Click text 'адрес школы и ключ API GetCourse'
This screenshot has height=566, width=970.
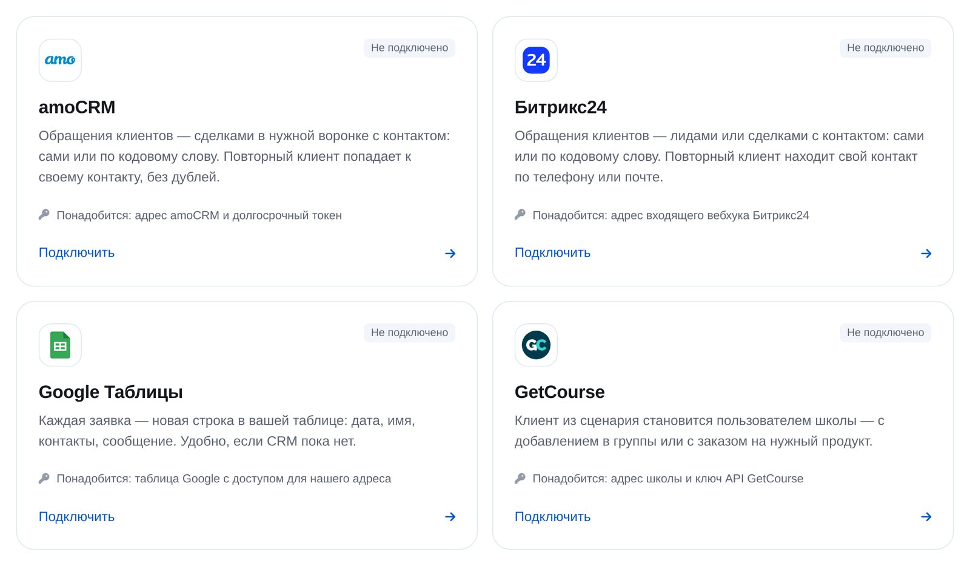point(707,479)
